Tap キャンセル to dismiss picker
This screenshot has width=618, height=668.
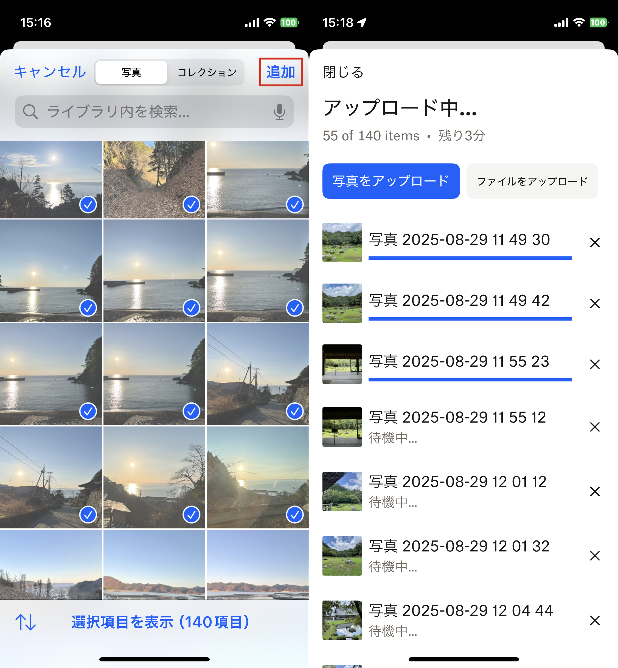(50, 72)
